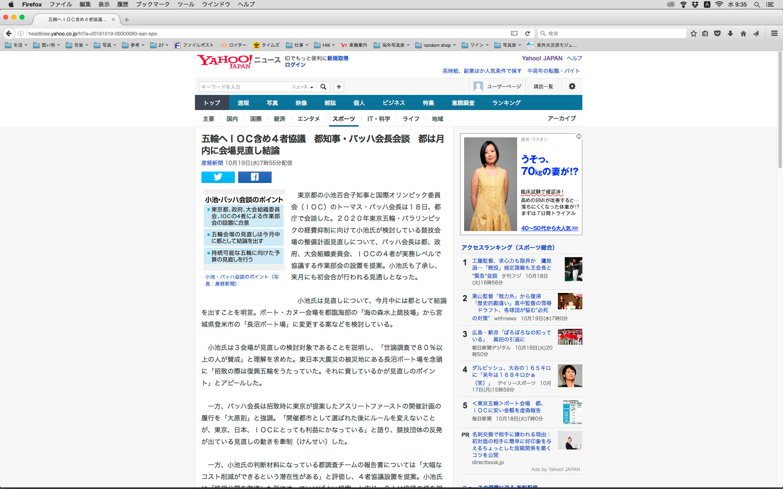The image size is (783, 489).
Task: Click the magnifier search icon beside keyword field
Action: [323, 87]
